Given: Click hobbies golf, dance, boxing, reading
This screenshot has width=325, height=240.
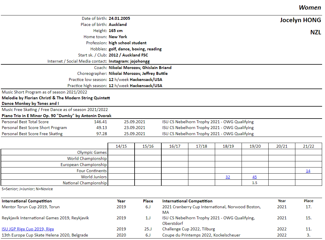Looking at the screenshot, I should tap(135, 49).
